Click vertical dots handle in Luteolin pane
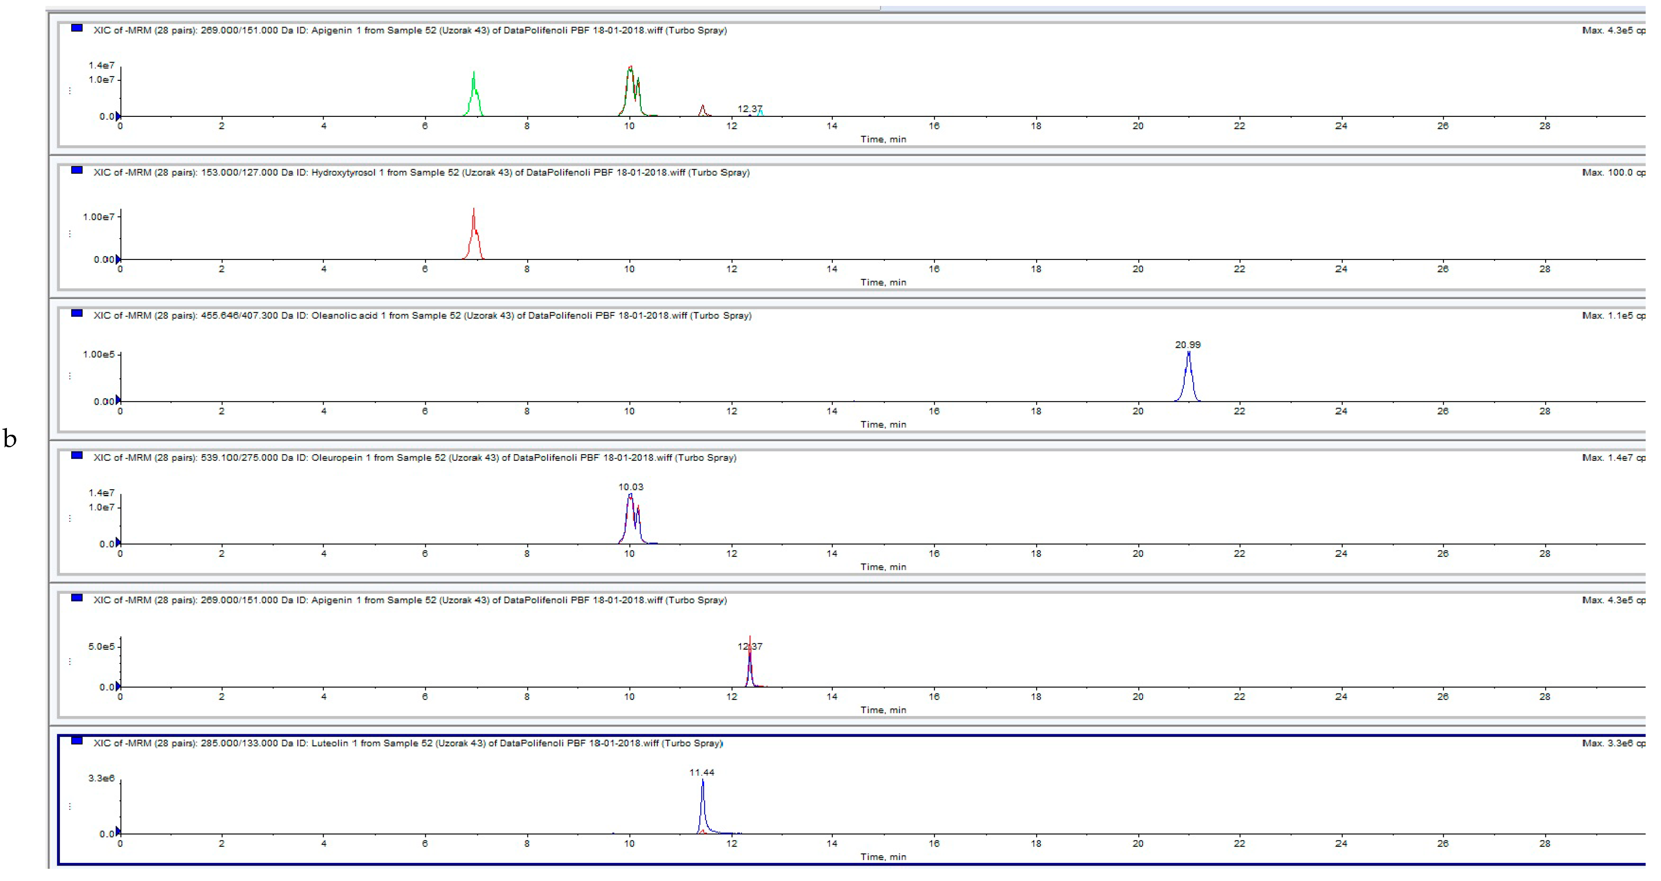The image size is (1661, 881). [70, 806]
